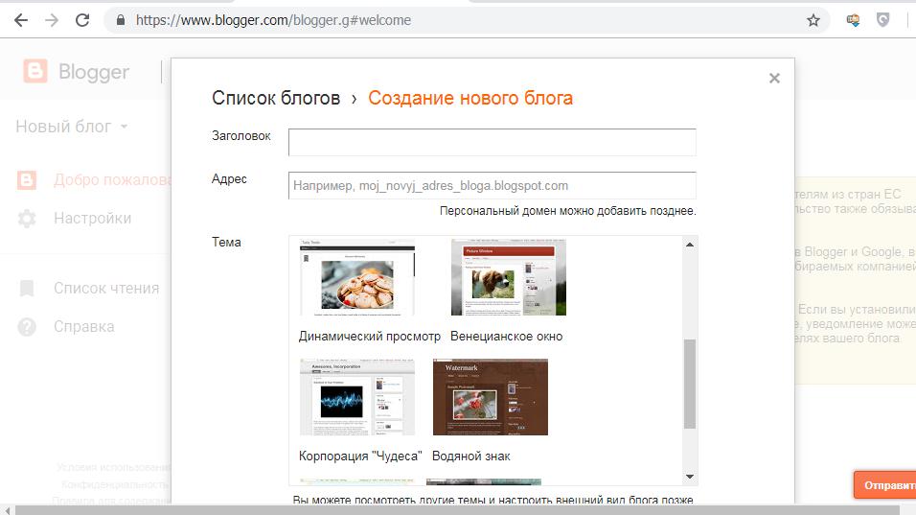Open the extension icon beside the bookmark star
This screenshot has width=916, height=515.
pos(853,20)
